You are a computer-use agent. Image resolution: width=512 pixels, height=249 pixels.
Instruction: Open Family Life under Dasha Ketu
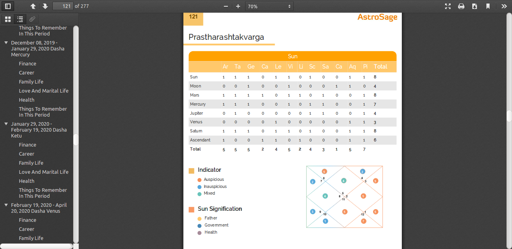click(31, 163)
